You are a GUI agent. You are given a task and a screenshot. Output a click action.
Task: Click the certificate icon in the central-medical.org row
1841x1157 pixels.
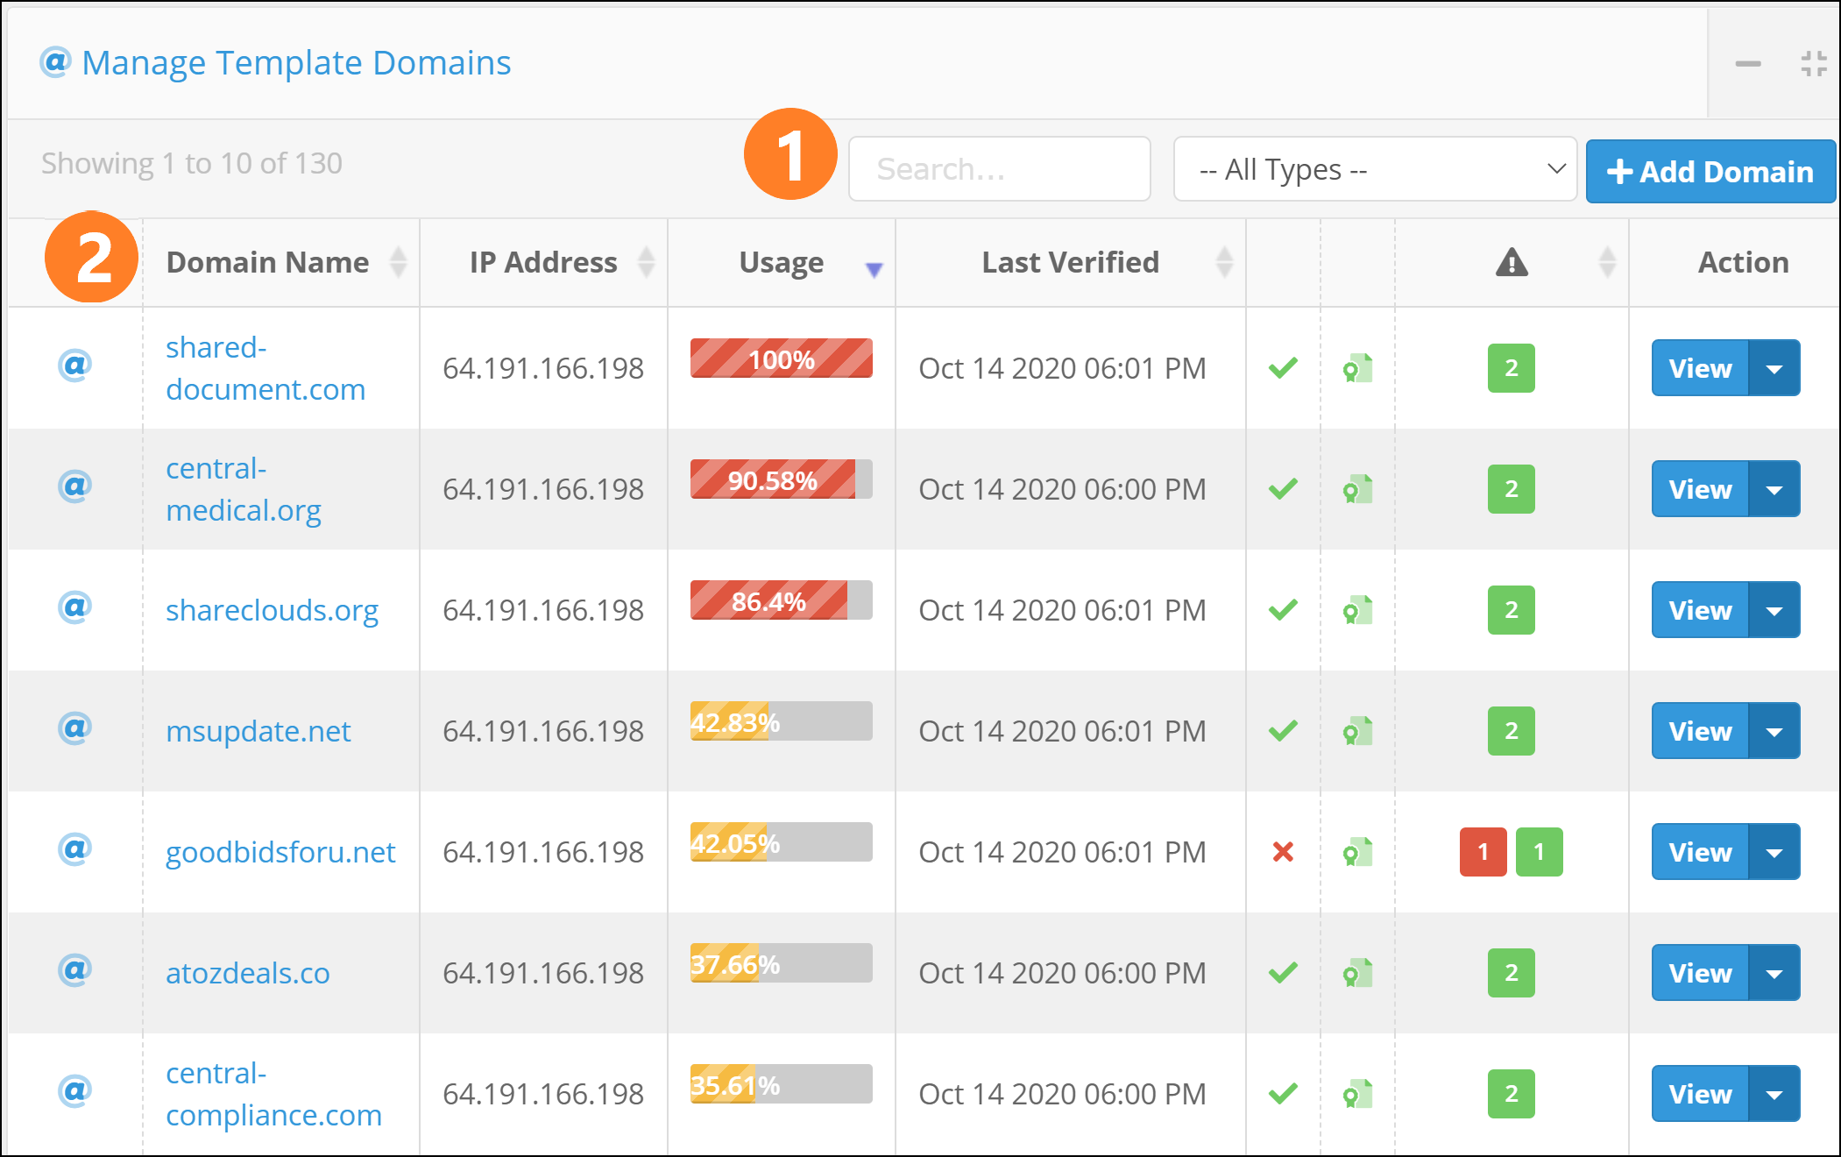[1357, 489]
